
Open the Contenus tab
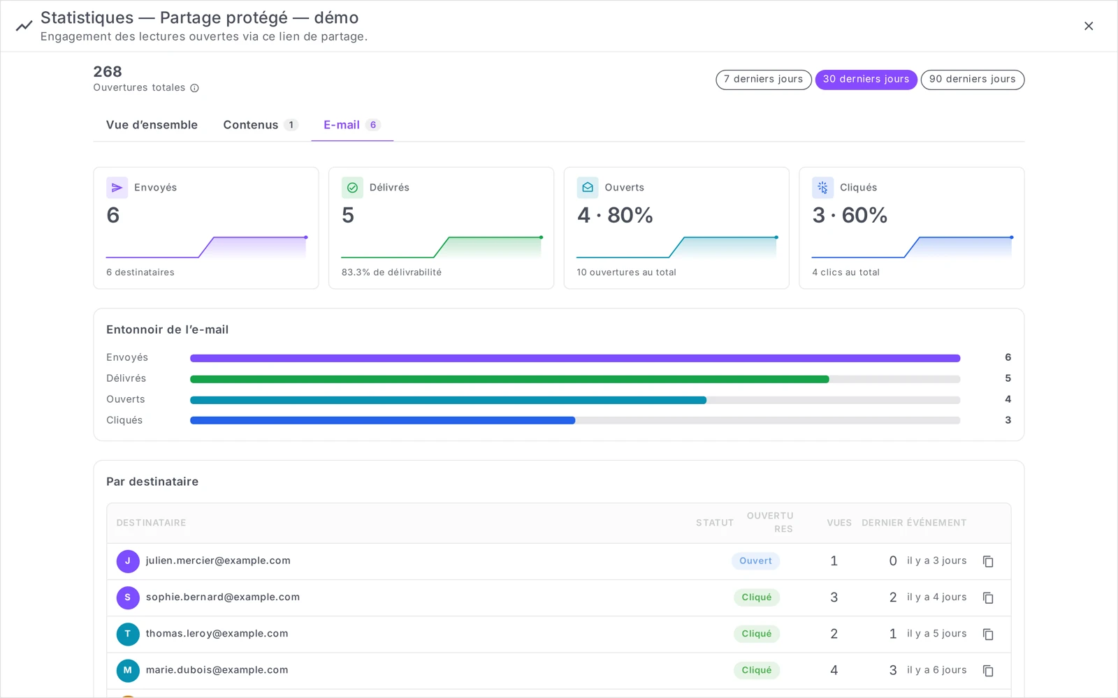coord(261,125)
